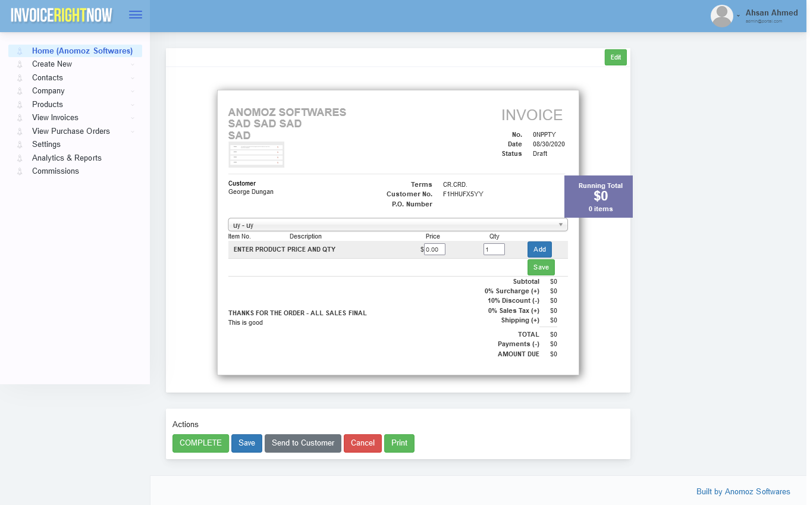Open the 'uy - uy' product dropdown
The image size is (810, 505).
[x=397, y=225]
